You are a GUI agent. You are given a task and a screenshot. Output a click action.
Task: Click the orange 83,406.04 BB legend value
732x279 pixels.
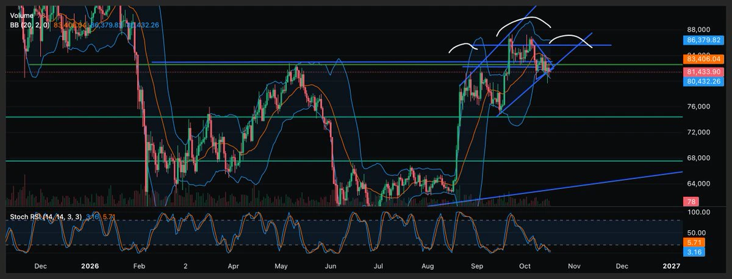click(71, 26)
